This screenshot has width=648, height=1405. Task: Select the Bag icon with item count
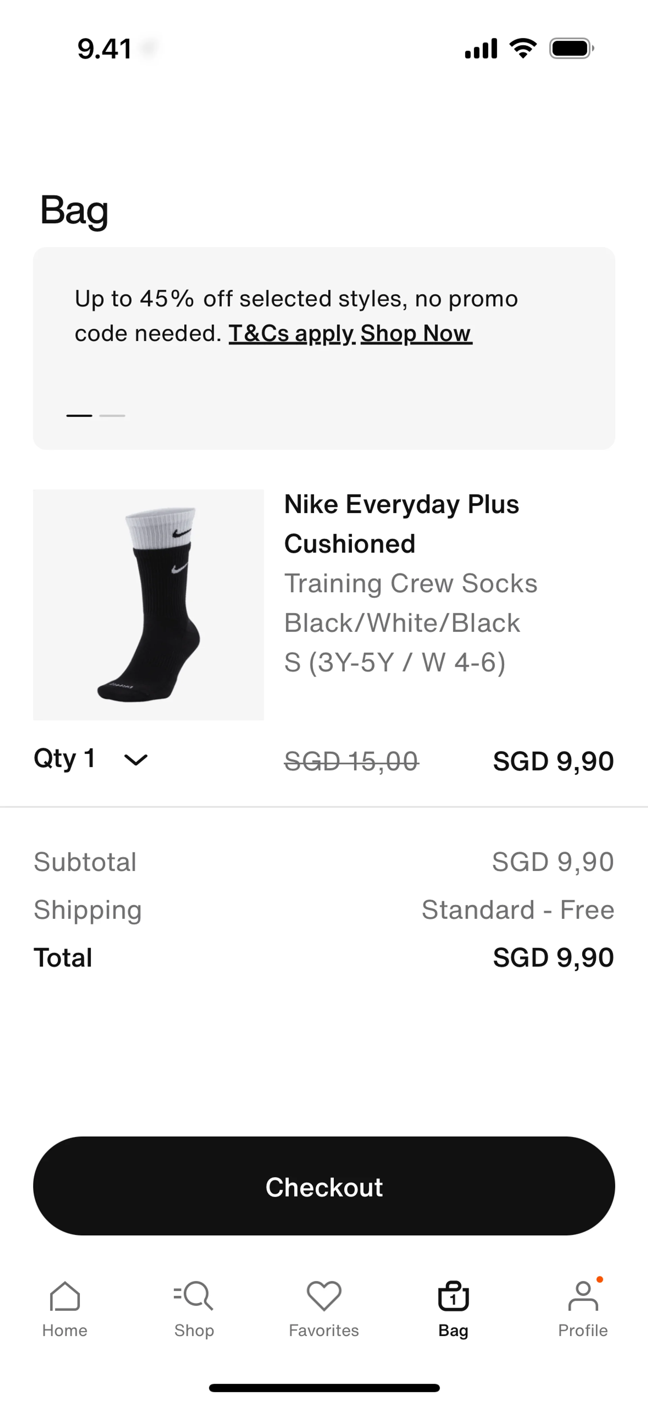453,1296
